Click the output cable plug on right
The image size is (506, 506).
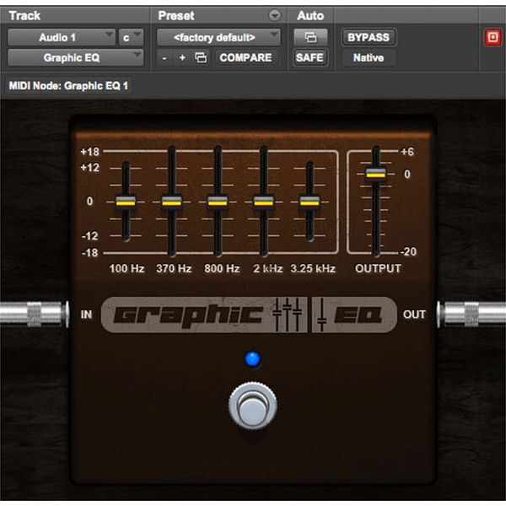point(471,314)
